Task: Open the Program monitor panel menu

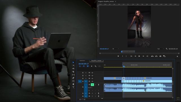Action: (115, 1)
